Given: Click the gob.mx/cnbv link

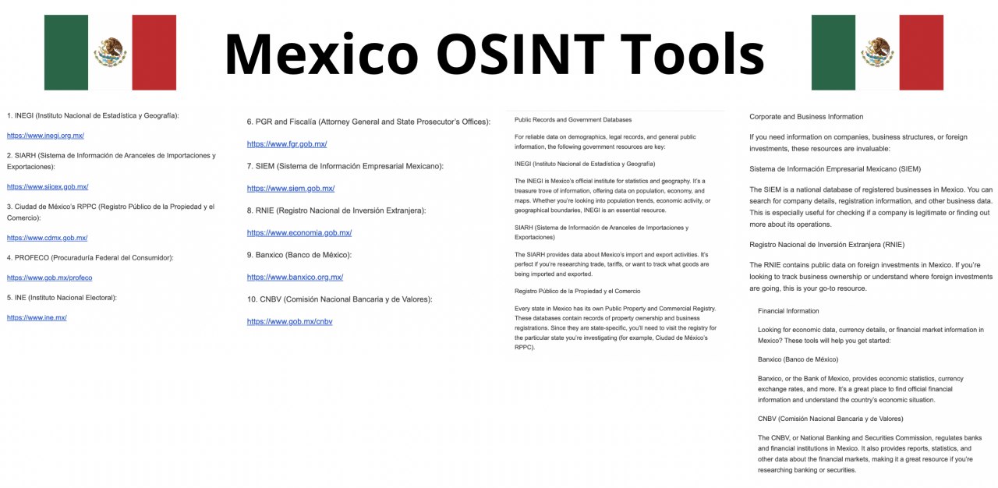Looking at the screenshot, I should [289, 322].
